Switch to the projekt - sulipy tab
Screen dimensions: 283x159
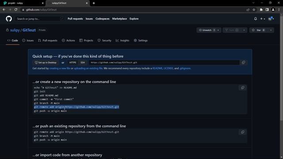pos(23,3)
